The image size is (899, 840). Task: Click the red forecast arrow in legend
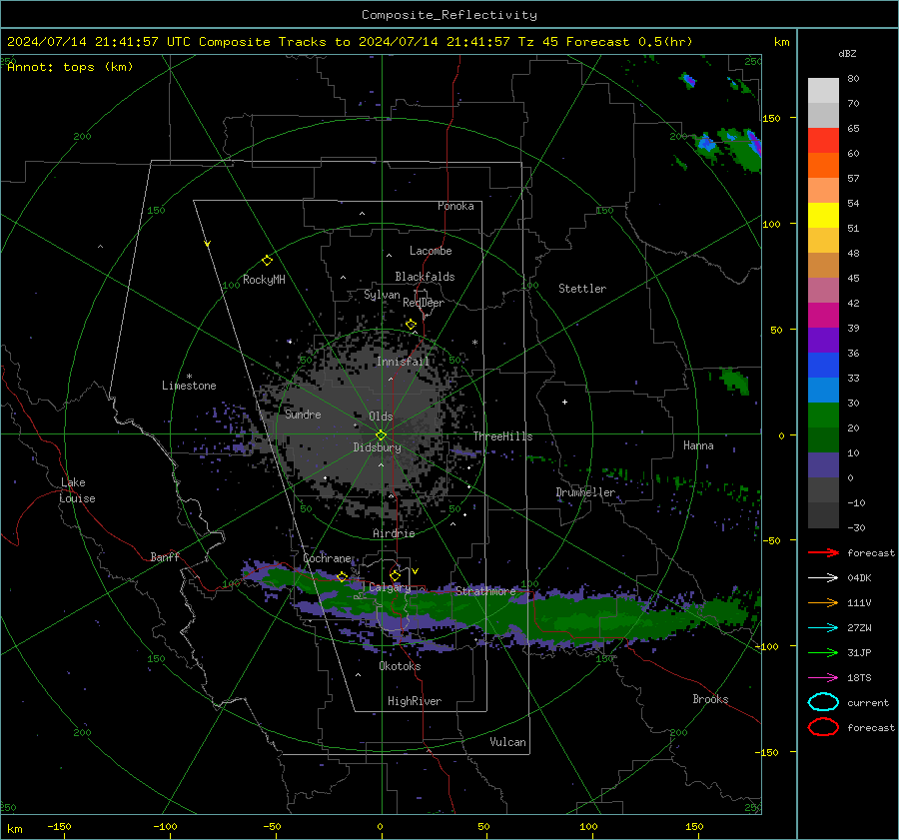[x=823, y=552]
